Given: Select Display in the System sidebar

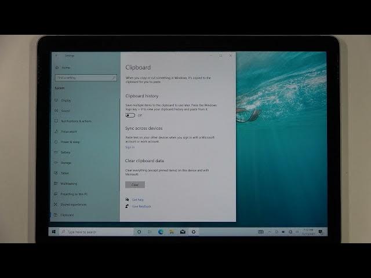Looking at the screenshot, I should tap(66, 100).
